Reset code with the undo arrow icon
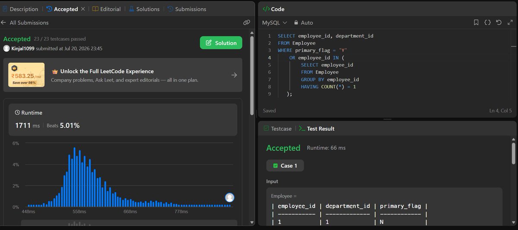Screen dimensions: 518x230 pos(499,22)
